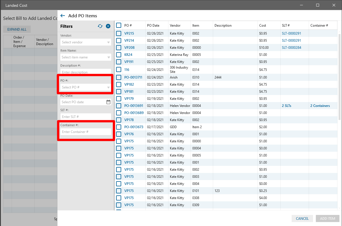The height and width of the screenshot is (226, 342).
Task: Expand the Vendor filter dropdown
Action: click(x=108, y=43)
